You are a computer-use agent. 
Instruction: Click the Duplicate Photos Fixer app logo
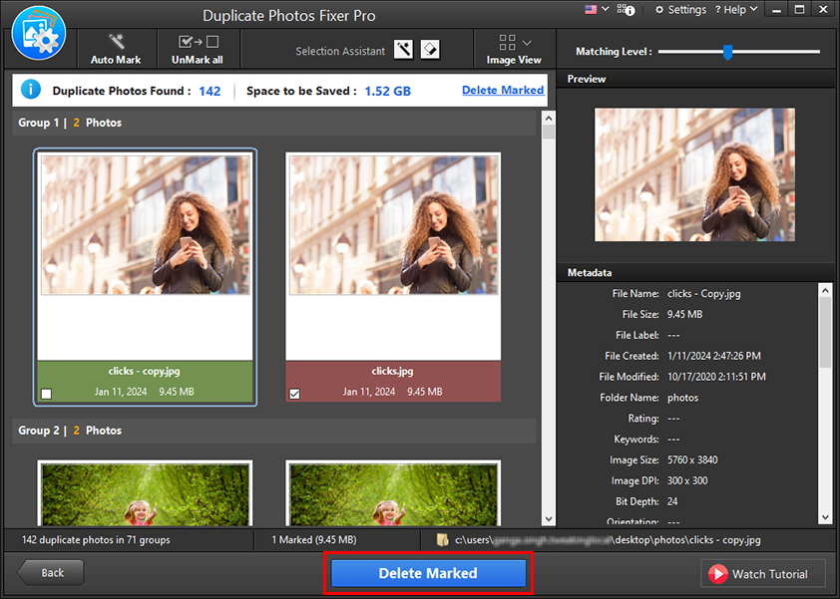(39, 33)
